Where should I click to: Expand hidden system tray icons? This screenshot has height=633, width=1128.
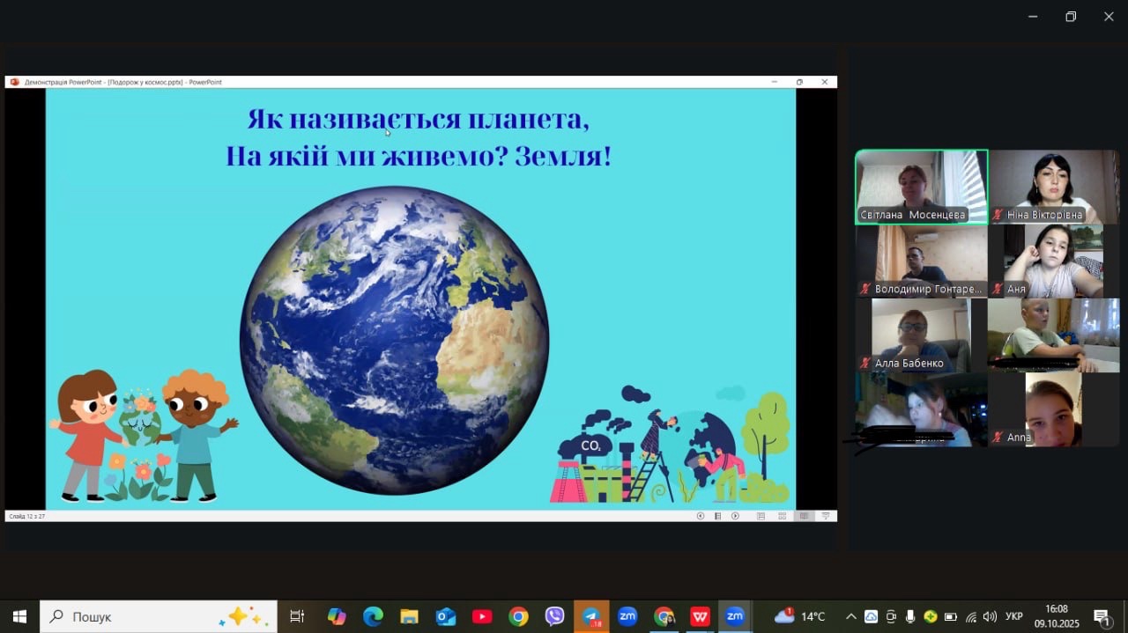(850, 616)
